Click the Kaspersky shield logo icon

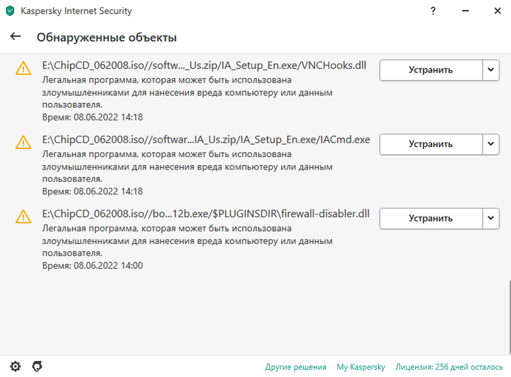[x=9, y=12]
